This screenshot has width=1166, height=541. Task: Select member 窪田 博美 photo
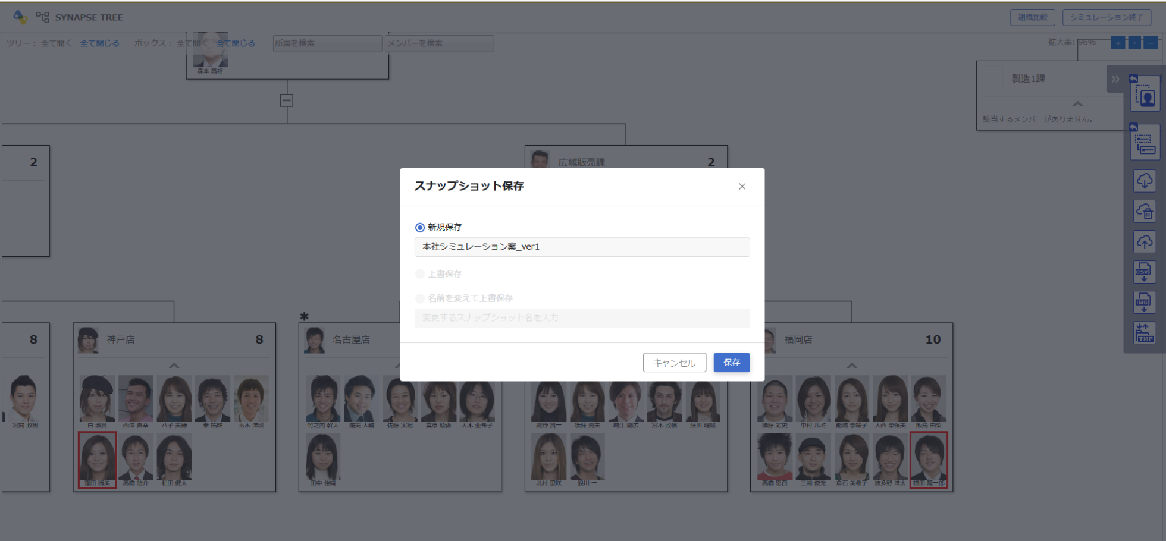tap(97, 456)
